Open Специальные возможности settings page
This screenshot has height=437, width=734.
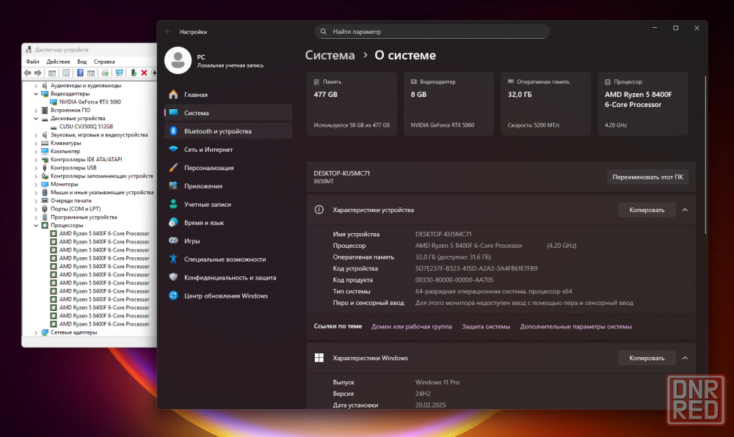click(225, 259)
